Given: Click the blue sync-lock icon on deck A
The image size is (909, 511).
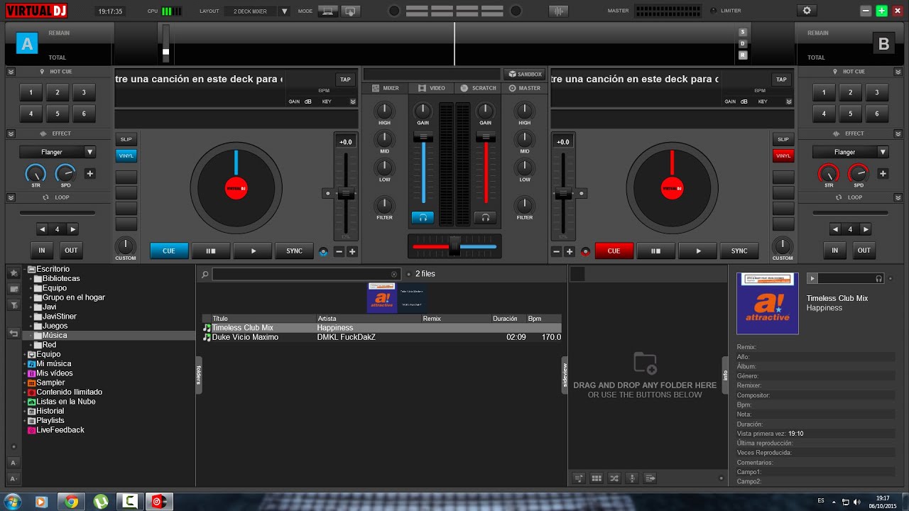Looking at the screenshot, I should 324,251.
